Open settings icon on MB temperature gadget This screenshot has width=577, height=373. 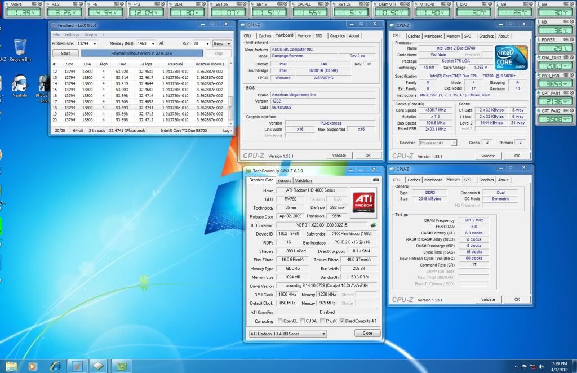[525, 4]
